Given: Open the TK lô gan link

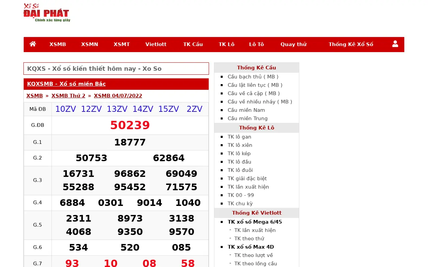Looking at the screenshot, I should coord(239,137).
